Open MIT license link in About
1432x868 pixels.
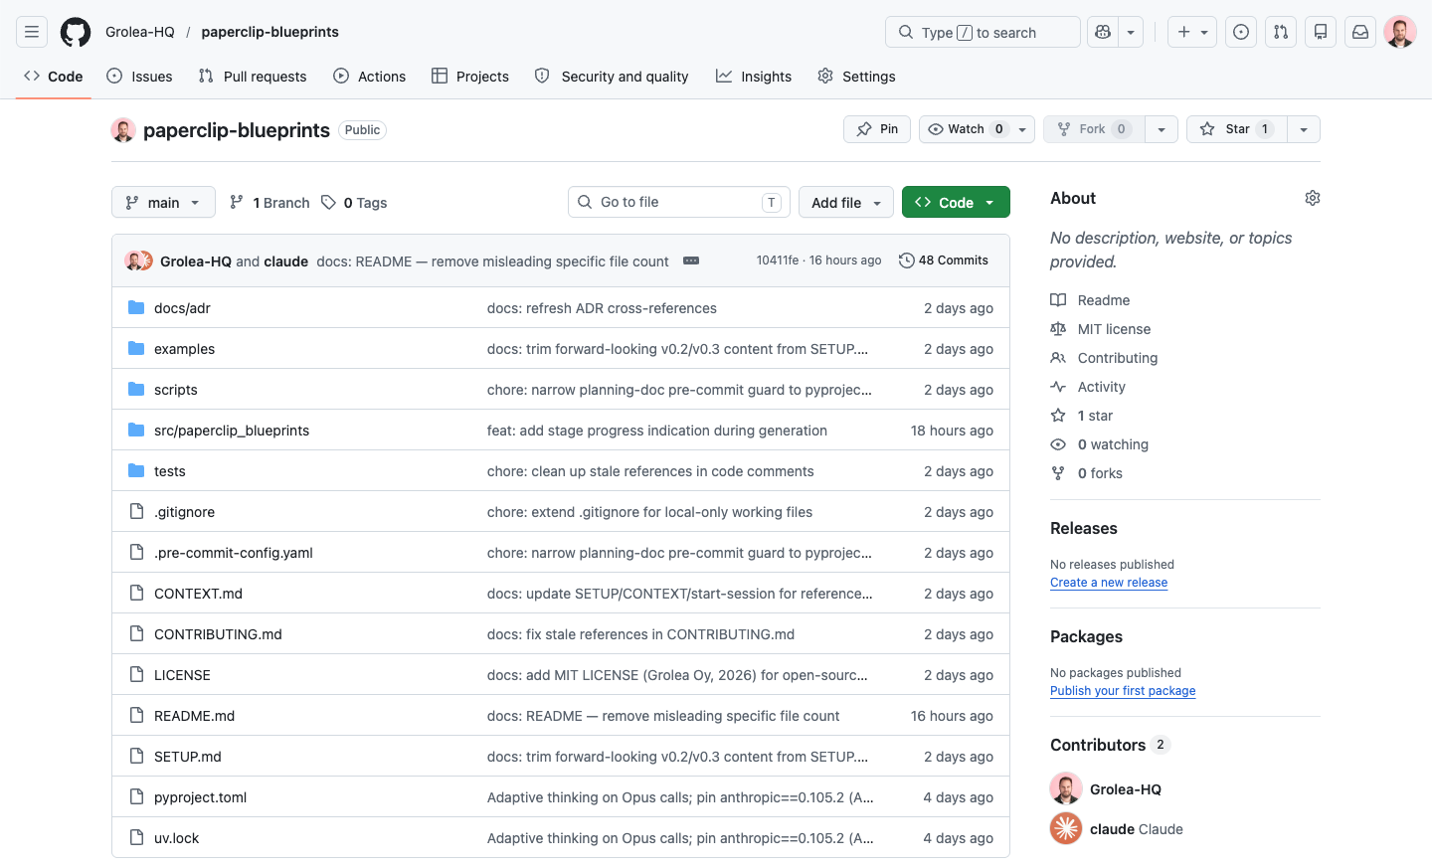click(1114, 329)
